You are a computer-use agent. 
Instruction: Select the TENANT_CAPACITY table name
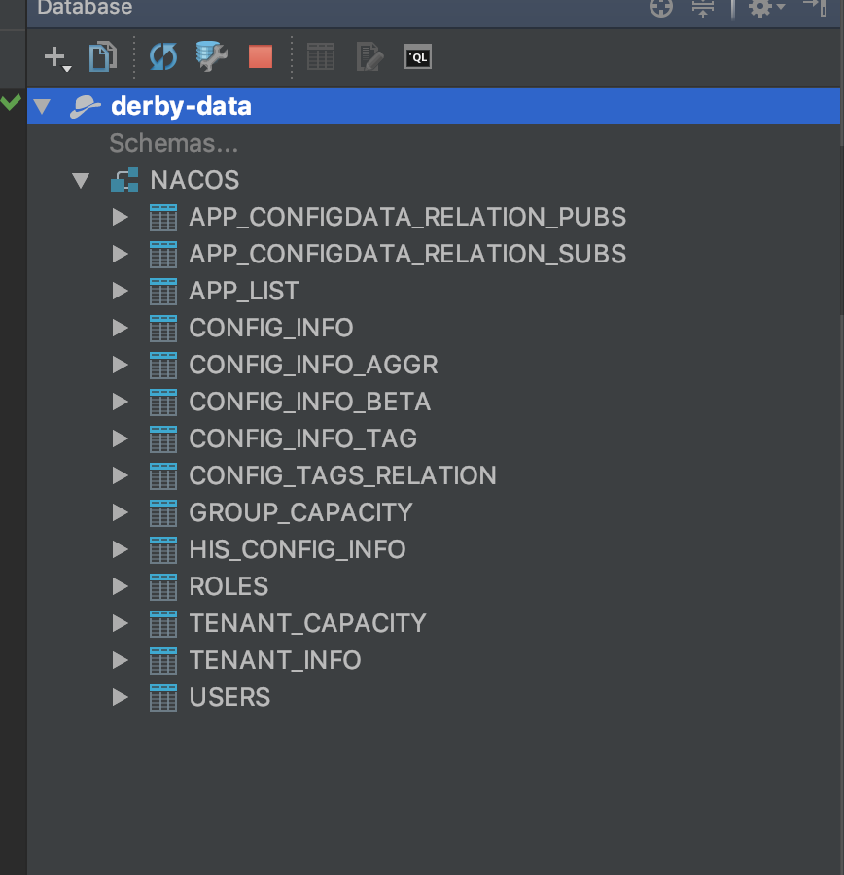coord(307,623)
